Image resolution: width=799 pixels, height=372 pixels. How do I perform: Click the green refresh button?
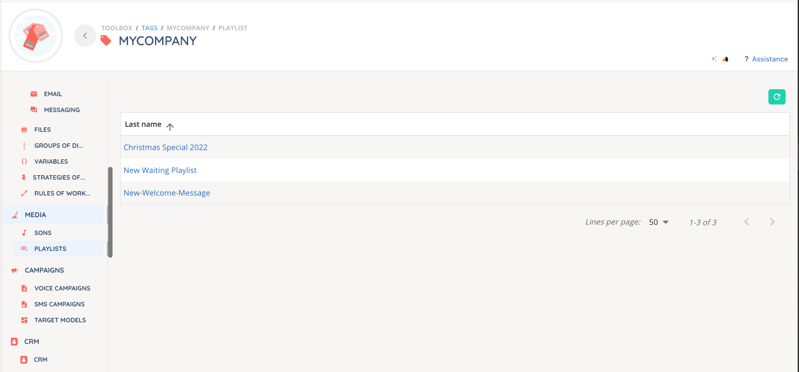777,97
